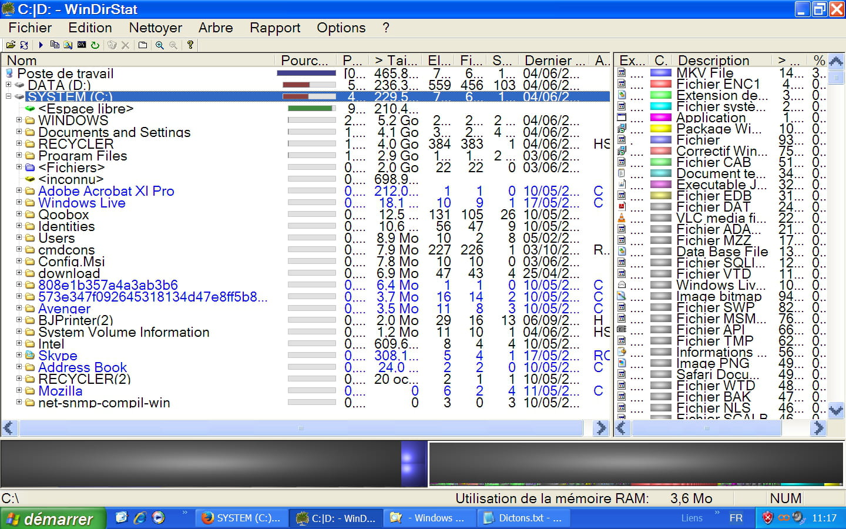This screenshot has height=529, width=846.
Task: Click the DATA (D:) drive icon
Action: [x=20, y=85]
